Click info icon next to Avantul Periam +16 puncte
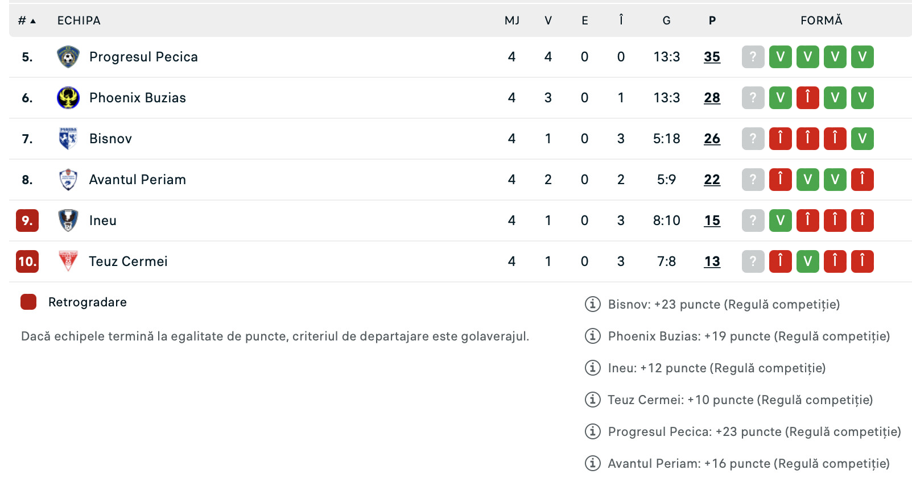 [x=593, y=463]
